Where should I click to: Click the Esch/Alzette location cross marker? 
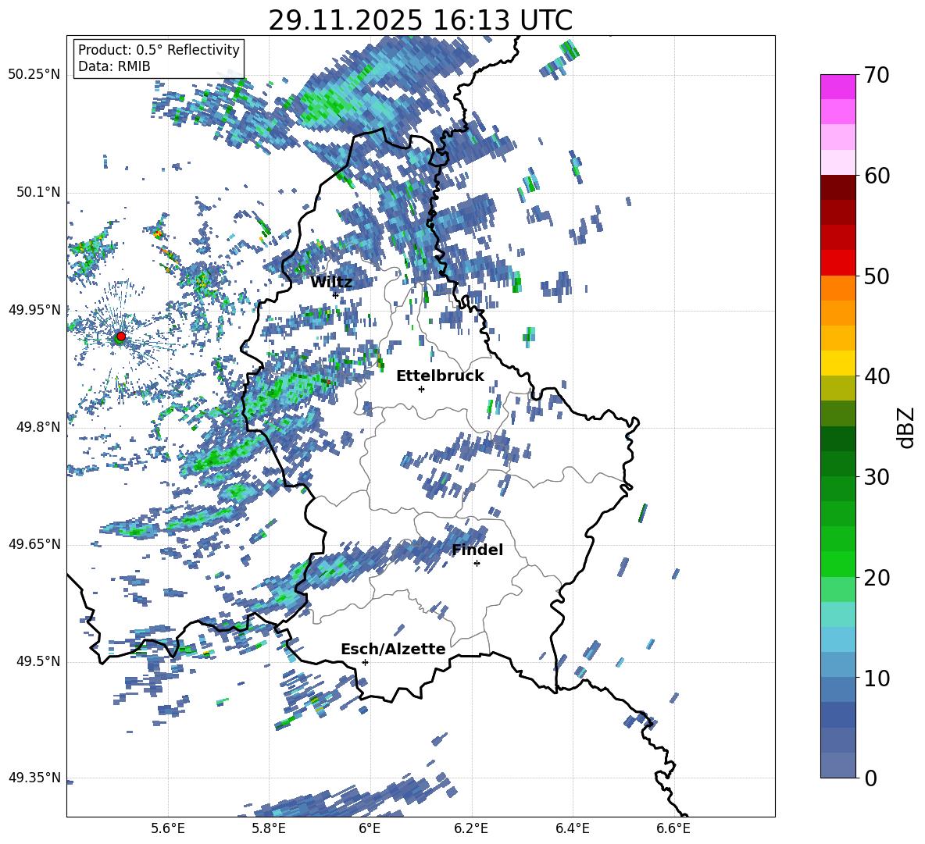(x=365, y=662)
